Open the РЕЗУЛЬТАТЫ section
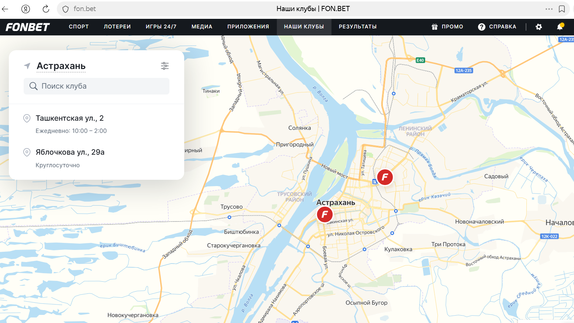The height and width of the screenshot is (323, 574). pyautogui.click(x=358, y=27)
